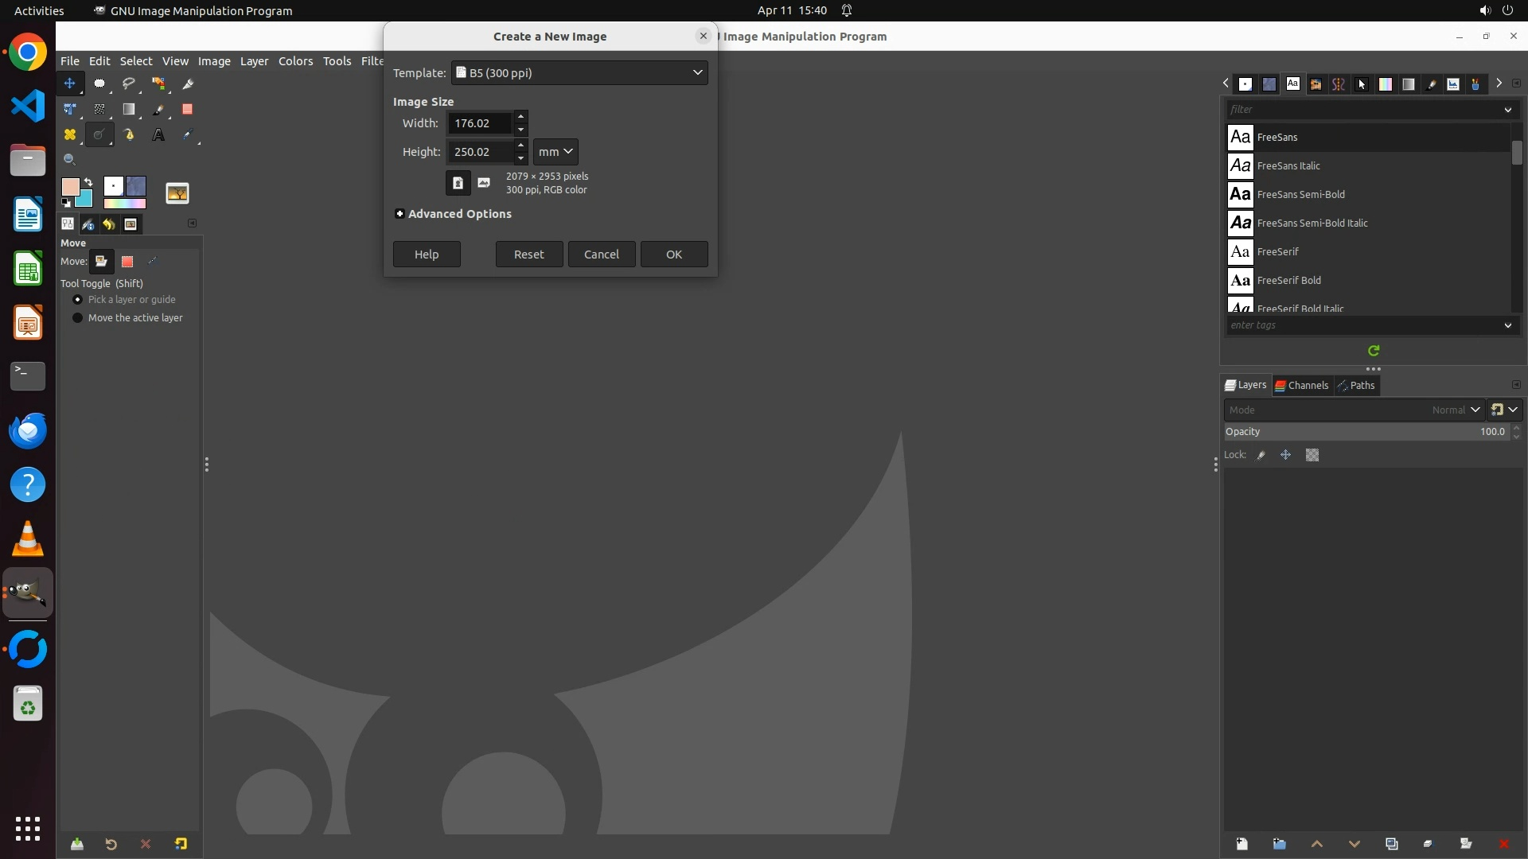Open the Template dropdown showing B5
Image resolution: width=1528 pixels, height=859 pixels.
[x=579, y=72]
